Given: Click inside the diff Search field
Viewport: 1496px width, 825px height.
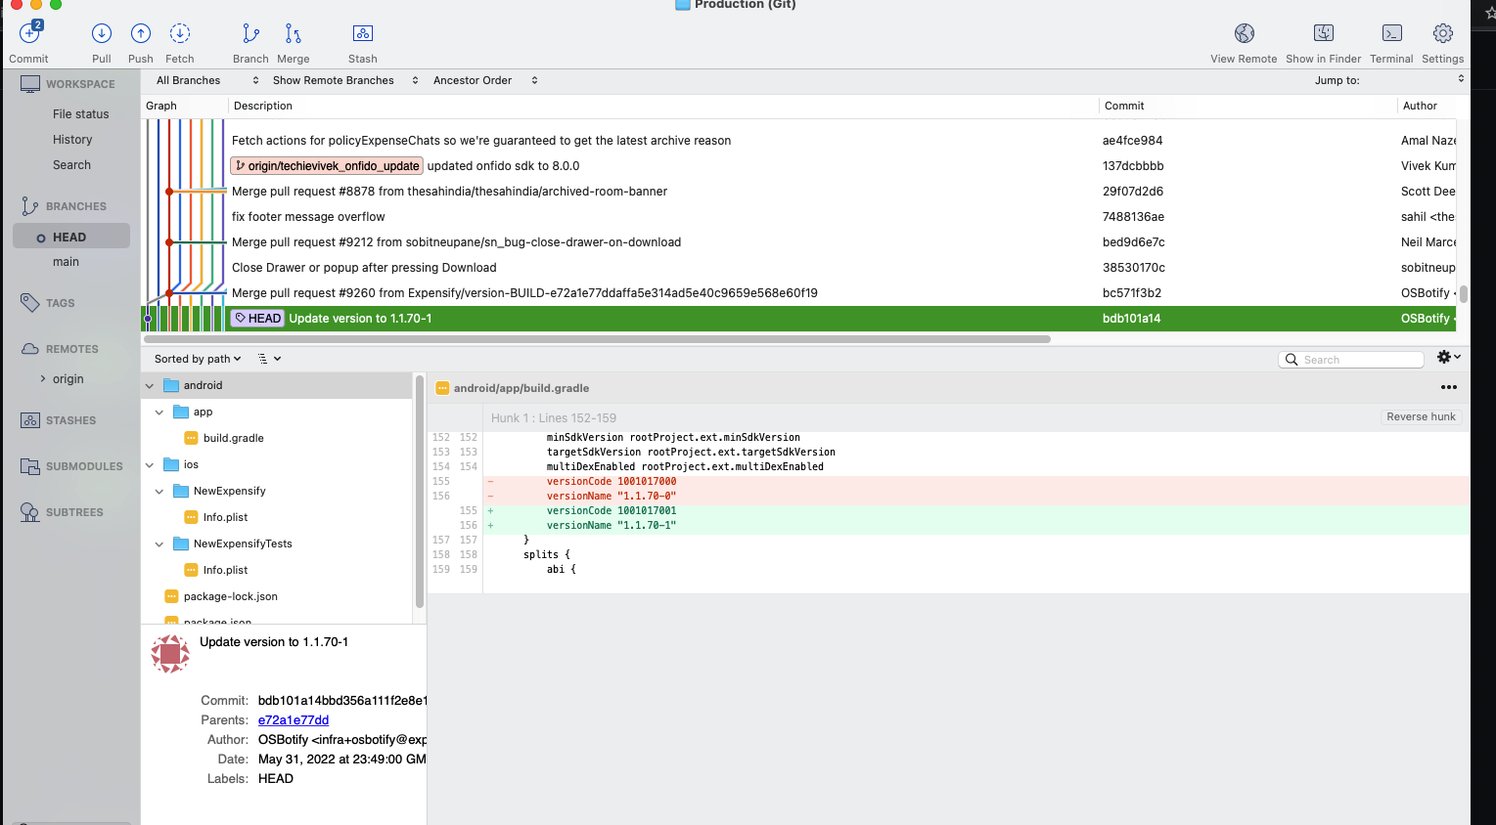Looking at the screenshot, I should pyautogui.click(x=1354, y=359).
